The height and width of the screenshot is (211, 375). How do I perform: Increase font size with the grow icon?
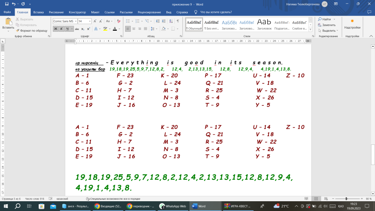95,21
